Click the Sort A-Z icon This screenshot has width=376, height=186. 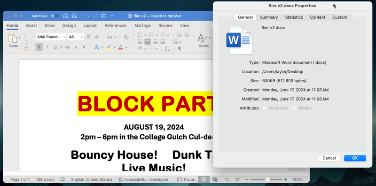tap(167, 49)
